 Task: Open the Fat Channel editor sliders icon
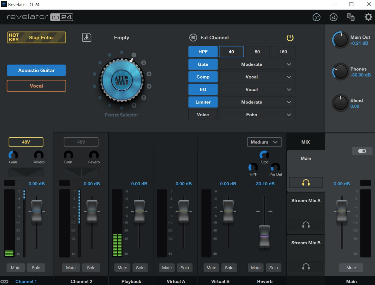pos(193,37)
